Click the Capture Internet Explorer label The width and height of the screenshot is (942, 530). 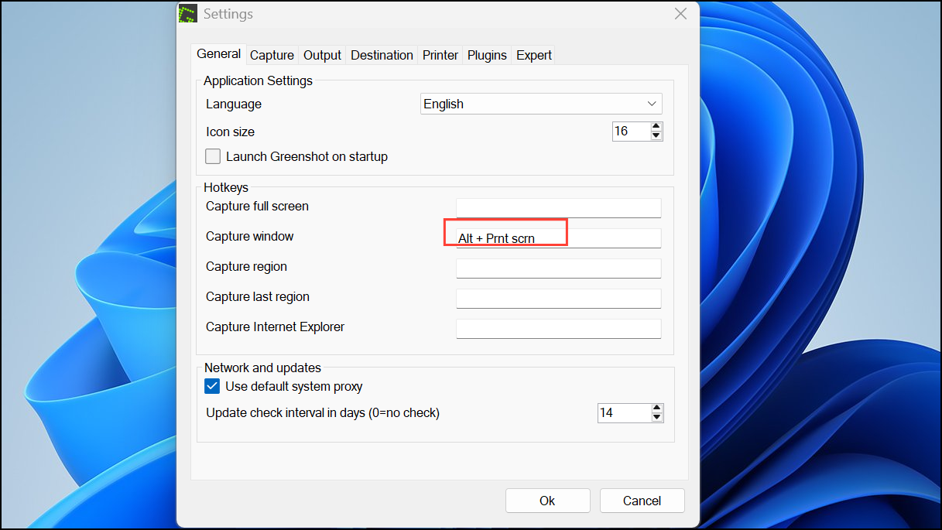[276, 327]
